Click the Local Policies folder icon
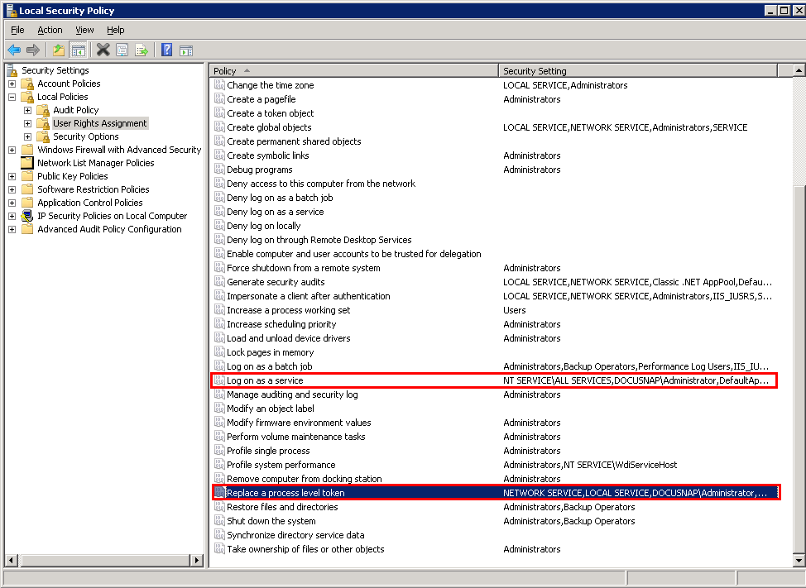Screen dimensions: 806x588 [28, 97]
